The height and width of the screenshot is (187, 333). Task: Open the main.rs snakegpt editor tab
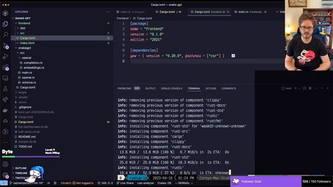[131, 12]
